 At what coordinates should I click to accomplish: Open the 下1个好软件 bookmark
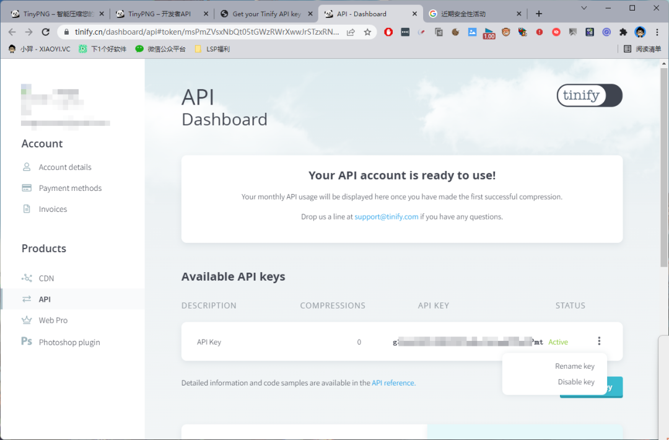[x=103, y=49]
